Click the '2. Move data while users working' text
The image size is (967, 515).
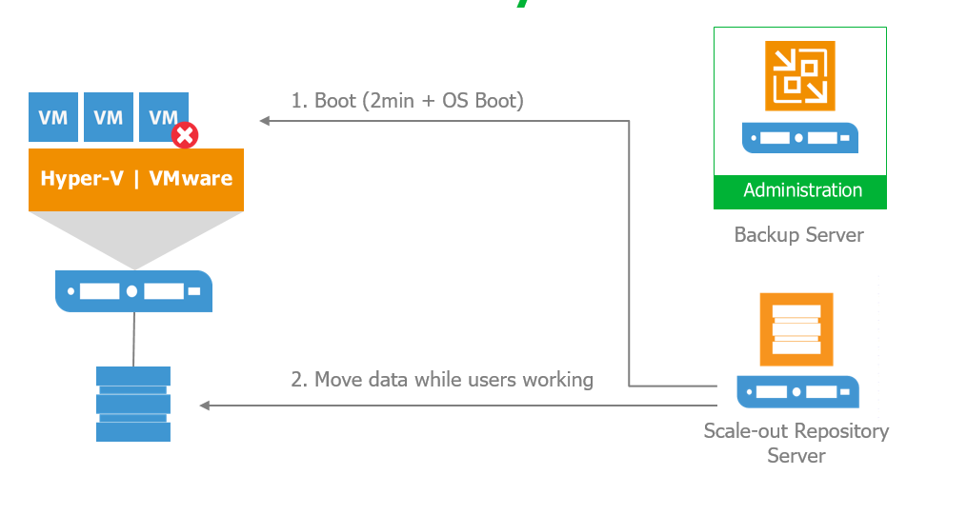[x=441, y=380]
